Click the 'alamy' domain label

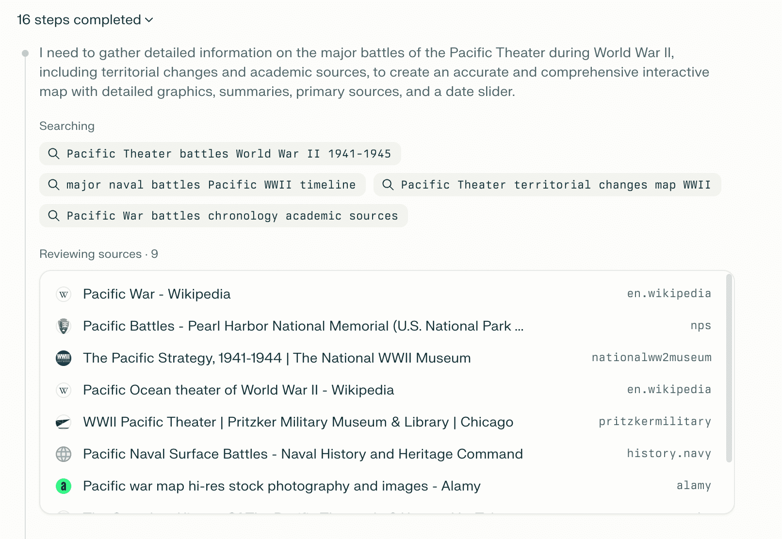694,486
